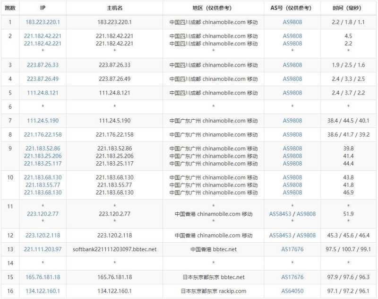Open the 223.87.26.49 IP link in hop 4
The width and height of the screenshot is (378, 299).
(x=43, y=79)
